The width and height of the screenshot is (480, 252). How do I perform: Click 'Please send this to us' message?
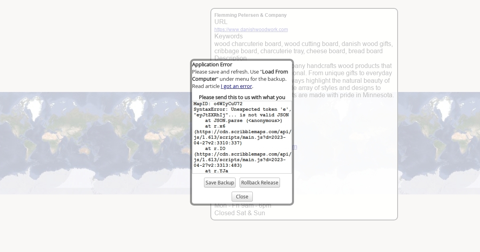(x=242, y=97)
